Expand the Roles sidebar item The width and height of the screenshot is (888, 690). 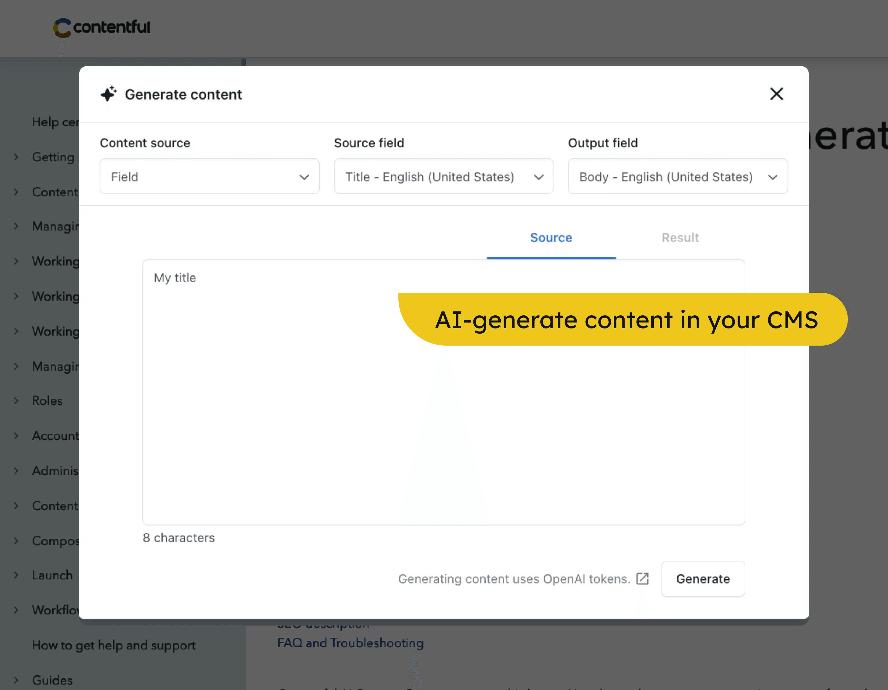coord(20,401)
